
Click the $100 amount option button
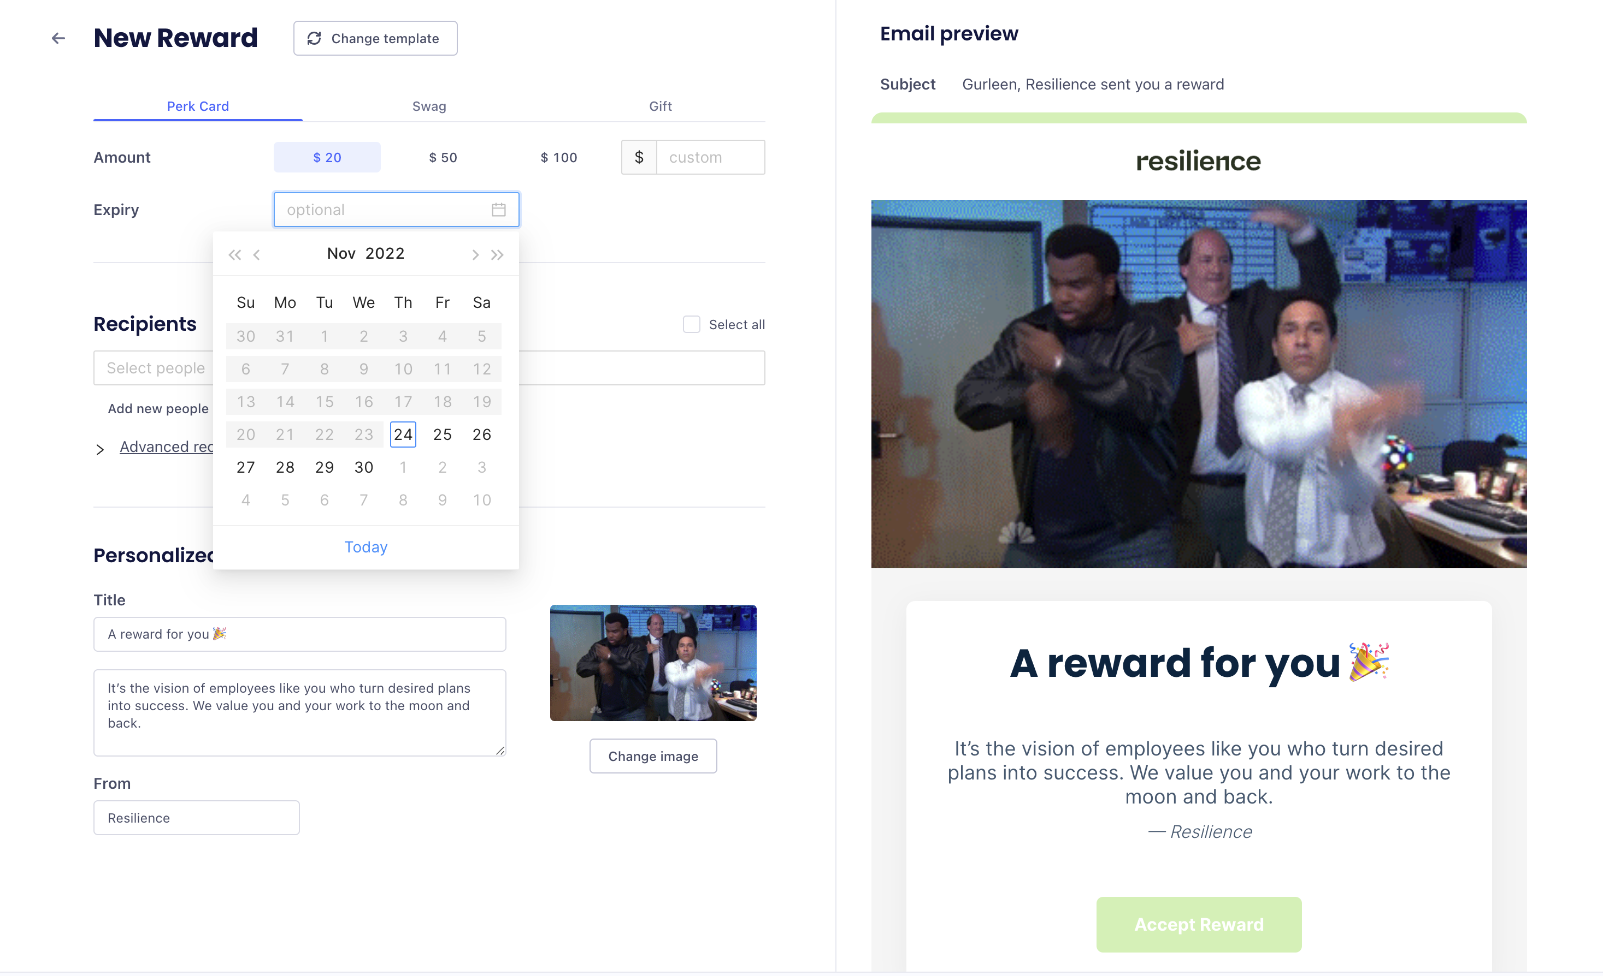(560, 157)
